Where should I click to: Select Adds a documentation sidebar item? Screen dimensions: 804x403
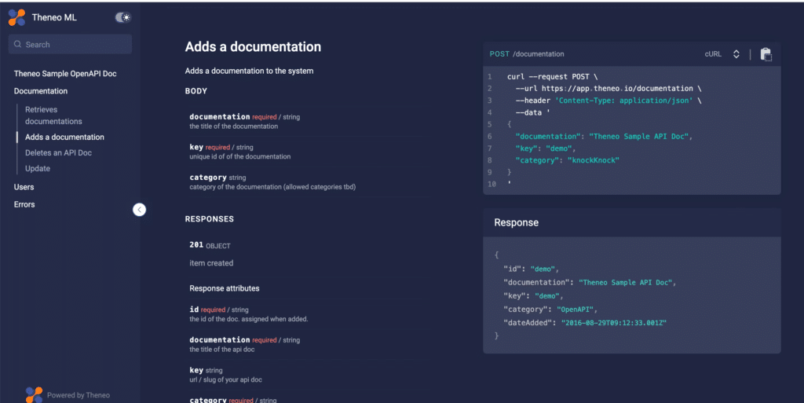(64, 137)
